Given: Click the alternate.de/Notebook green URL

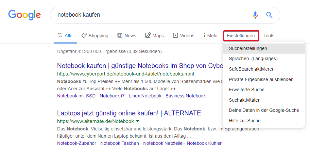Looking at the screenshot, I should (x=95, y=121).
